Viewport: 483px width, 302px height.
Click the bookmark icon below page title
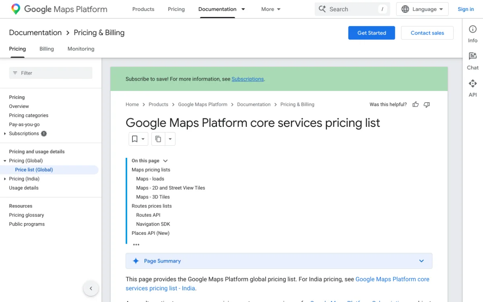135,139
